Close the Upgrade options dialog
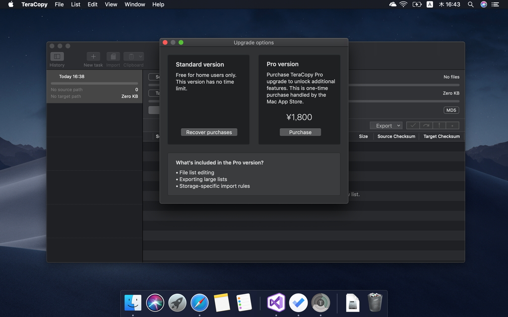508x317 pixels. pyautogui.click(x=165, y=43)
